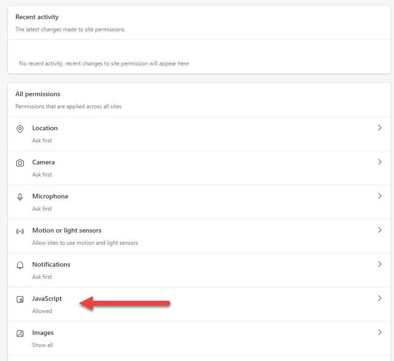Click the Location pin icon

pyautogui.click(x=20, y=129)
